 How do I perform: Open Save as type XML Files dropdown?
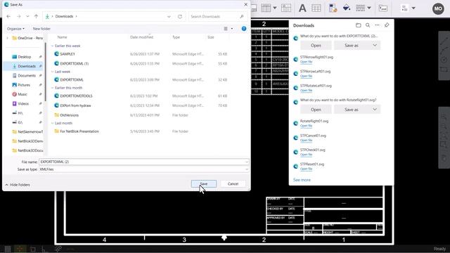click(143, 169)
